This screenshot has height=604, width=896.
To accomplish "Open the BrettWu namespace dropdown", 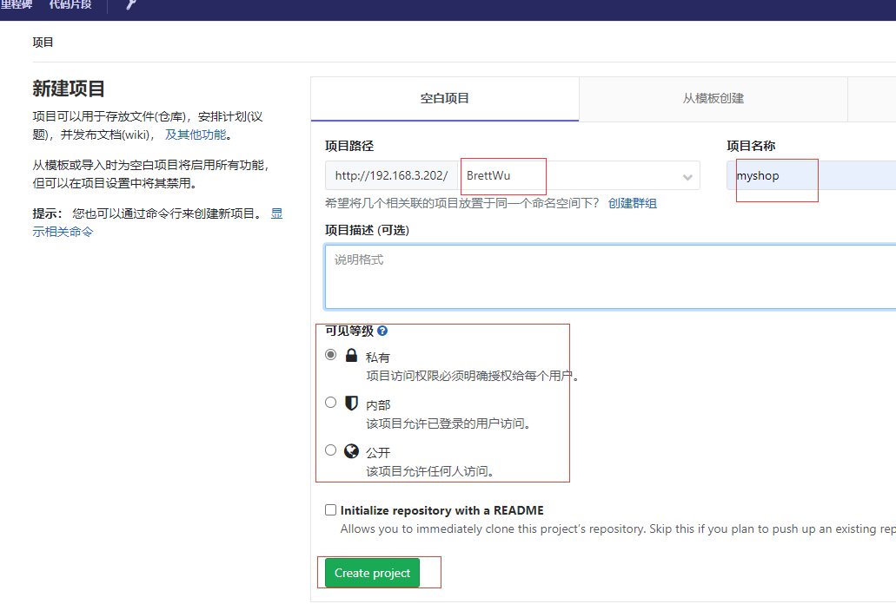I will (579, 175).
